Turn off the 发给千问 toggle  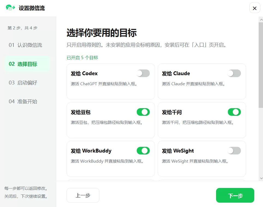click(x=234, y=112)
